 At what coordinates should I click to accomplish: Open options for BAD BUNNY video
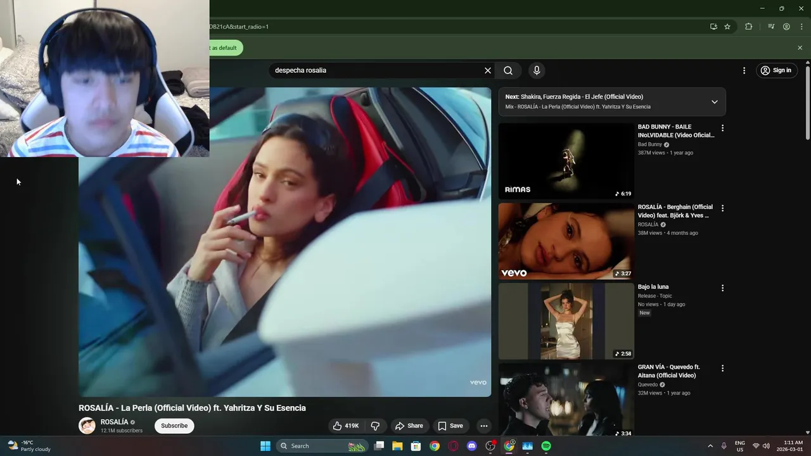click(722, 128)
